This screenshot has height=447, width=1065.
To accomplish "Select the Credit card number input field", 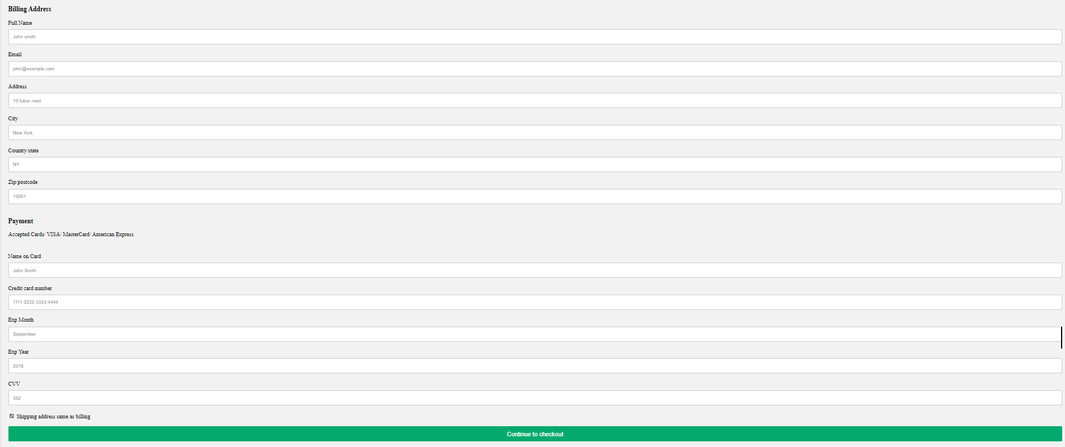I will [x=534, y=302].
